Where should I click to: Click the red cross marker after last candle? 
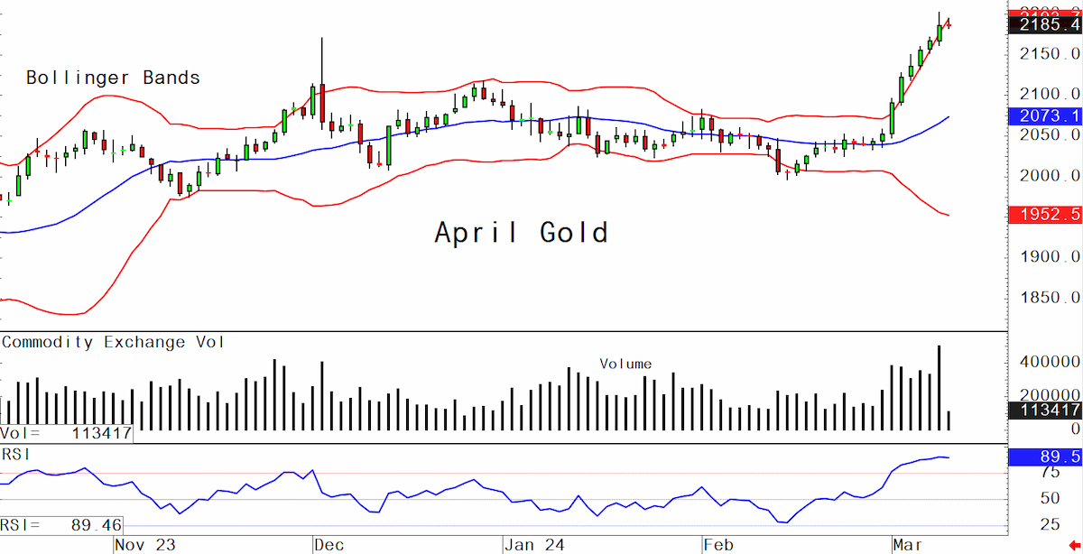[948, 24]
